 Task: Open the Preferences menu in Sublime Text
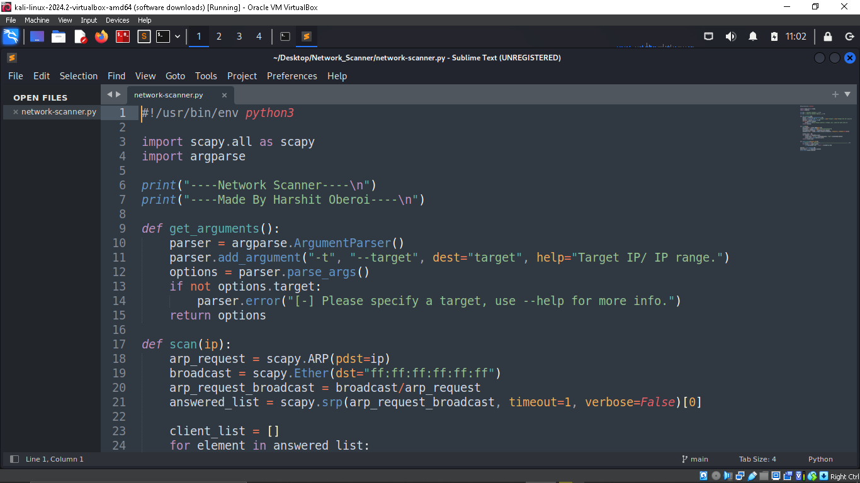291,76
